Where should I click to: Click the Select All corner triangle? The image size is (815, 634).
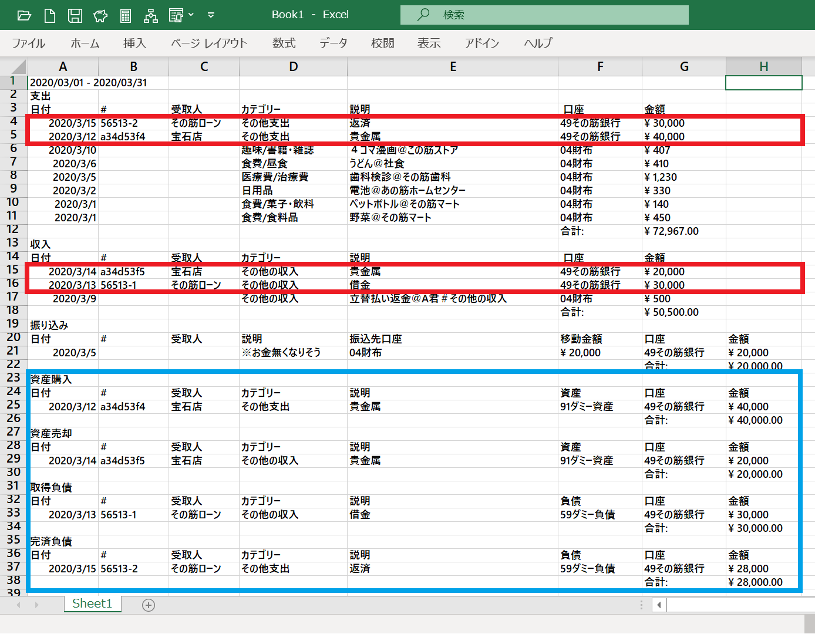(18, 66)
